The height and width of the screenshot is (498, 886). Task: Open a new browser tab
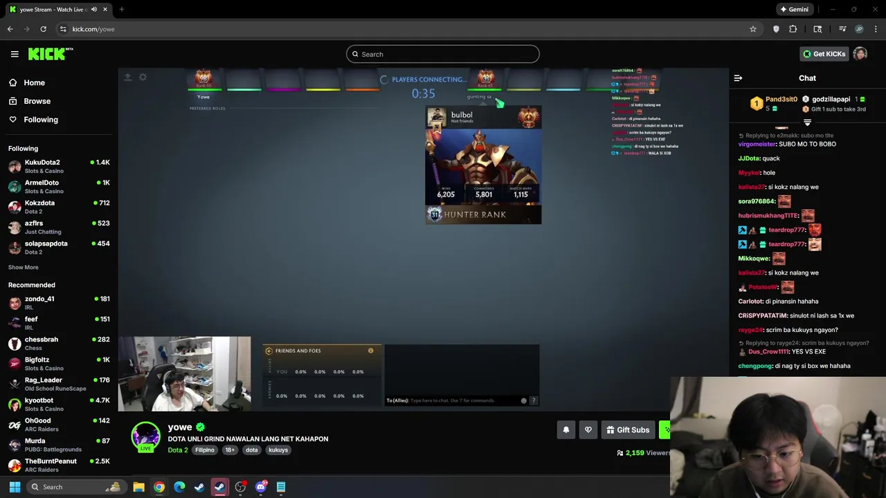pos(121,9)
